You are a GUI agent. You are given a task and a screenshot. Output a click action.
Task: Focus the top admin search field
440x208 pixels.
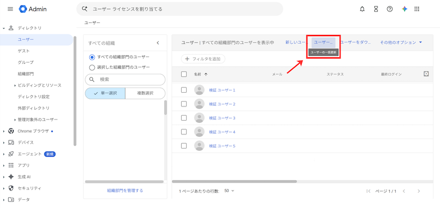click(x=180, y=9)
